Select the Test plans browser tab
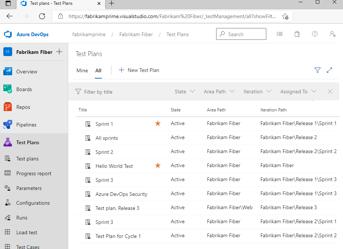 61,4
